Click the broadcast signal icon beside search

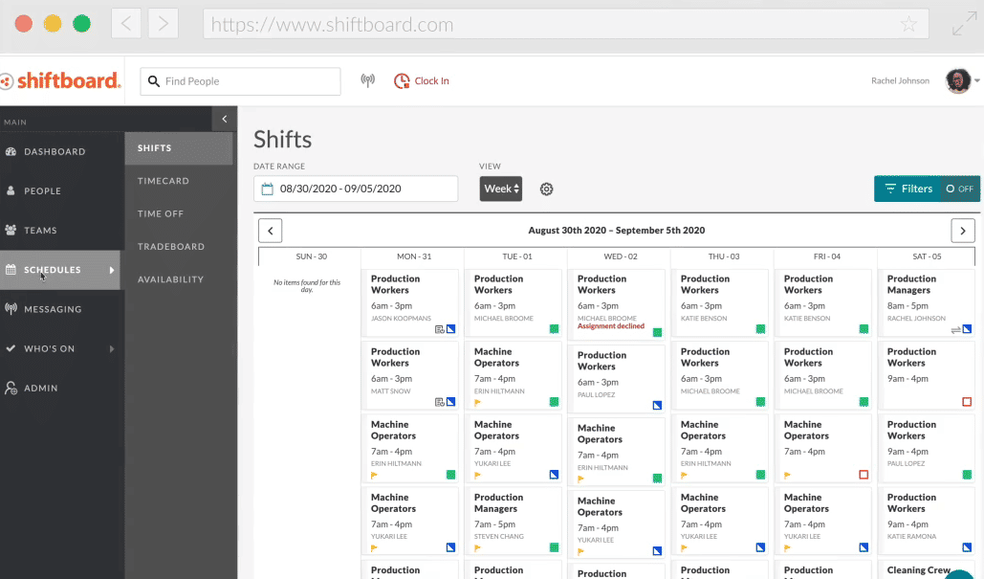(367, 81)
